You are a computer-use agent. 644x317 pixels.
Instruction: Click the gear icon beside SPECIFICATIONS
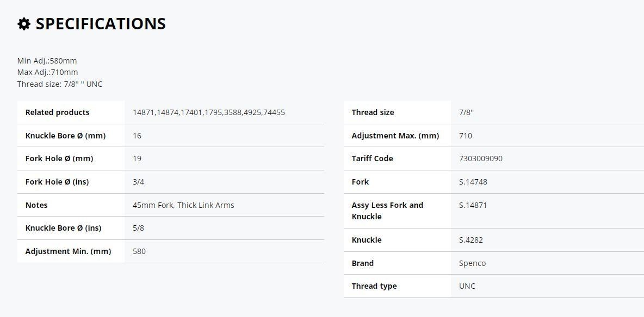coord(24,24)
